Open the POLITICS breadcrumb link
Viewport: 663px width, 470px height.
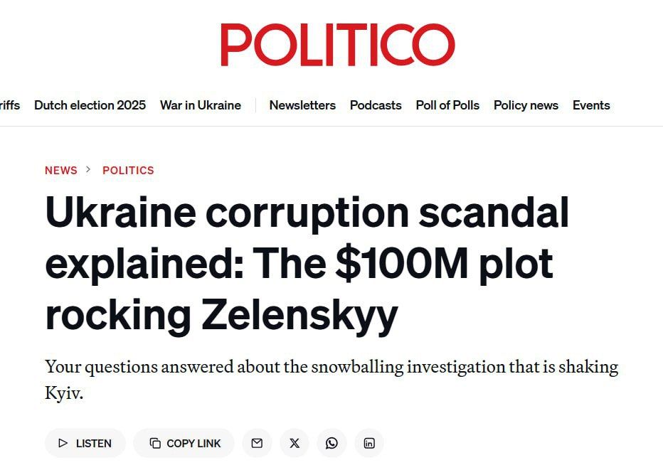128,170
